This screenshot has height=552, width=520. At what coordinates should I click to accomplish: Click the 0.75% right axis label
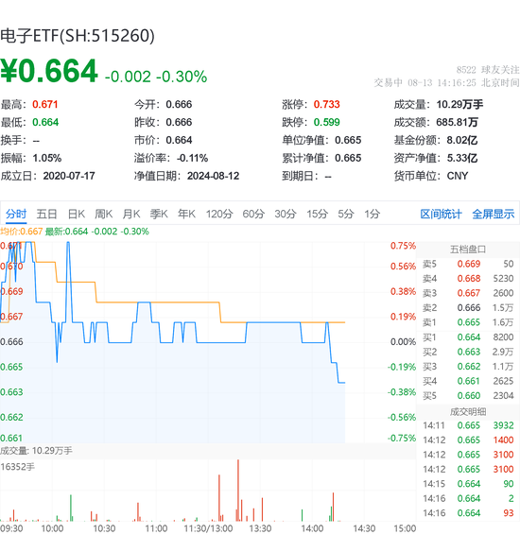coord(403,246)
